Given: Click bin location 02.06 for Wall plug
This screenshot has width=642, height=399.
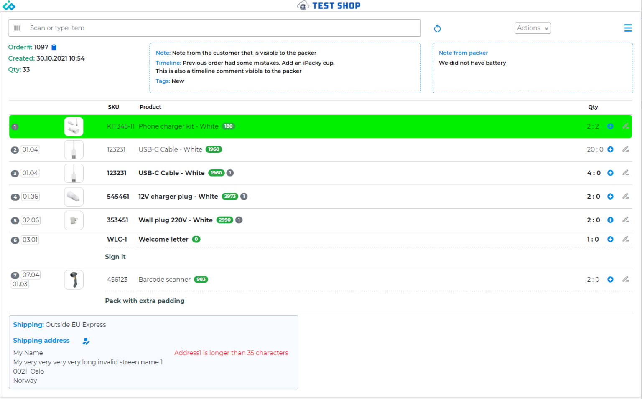Looking at the screenshot, I should pyautogui.click(x=30, y=220).
